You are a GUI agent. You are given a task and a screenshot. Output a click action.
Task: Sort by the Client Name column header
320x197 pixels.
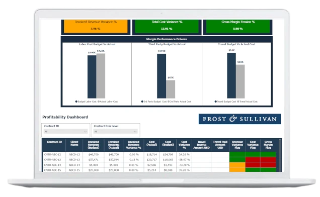click(74, 143)
